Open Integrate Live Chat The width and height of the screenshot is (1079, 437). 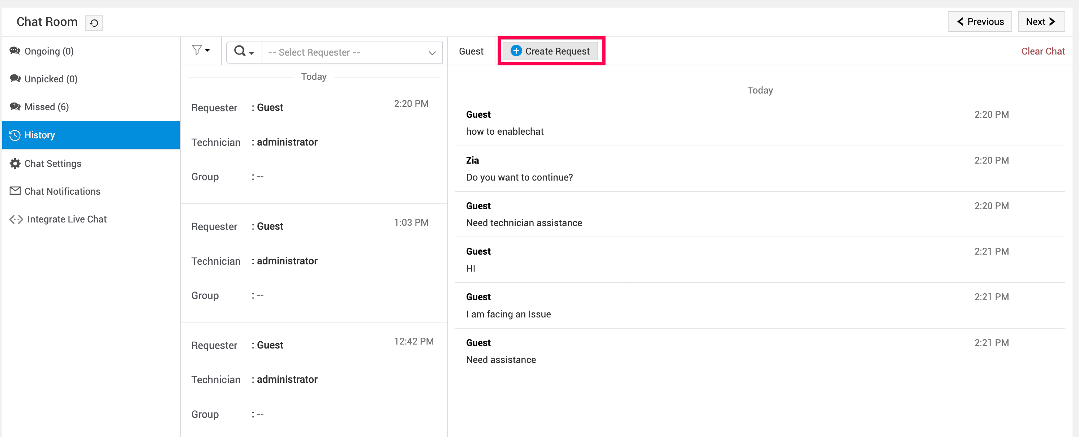coord(91,219)
